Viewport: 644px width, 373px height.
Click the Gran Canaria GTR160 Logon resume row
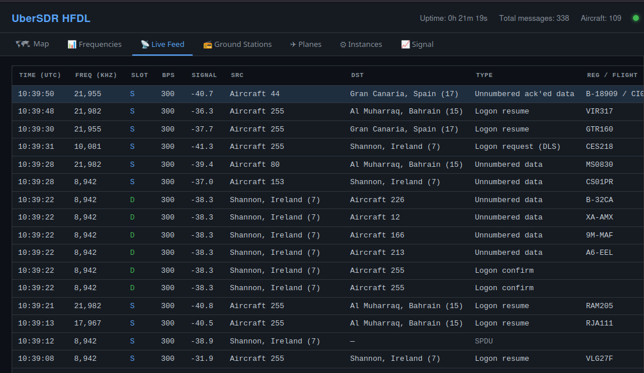tap(290, 129)
